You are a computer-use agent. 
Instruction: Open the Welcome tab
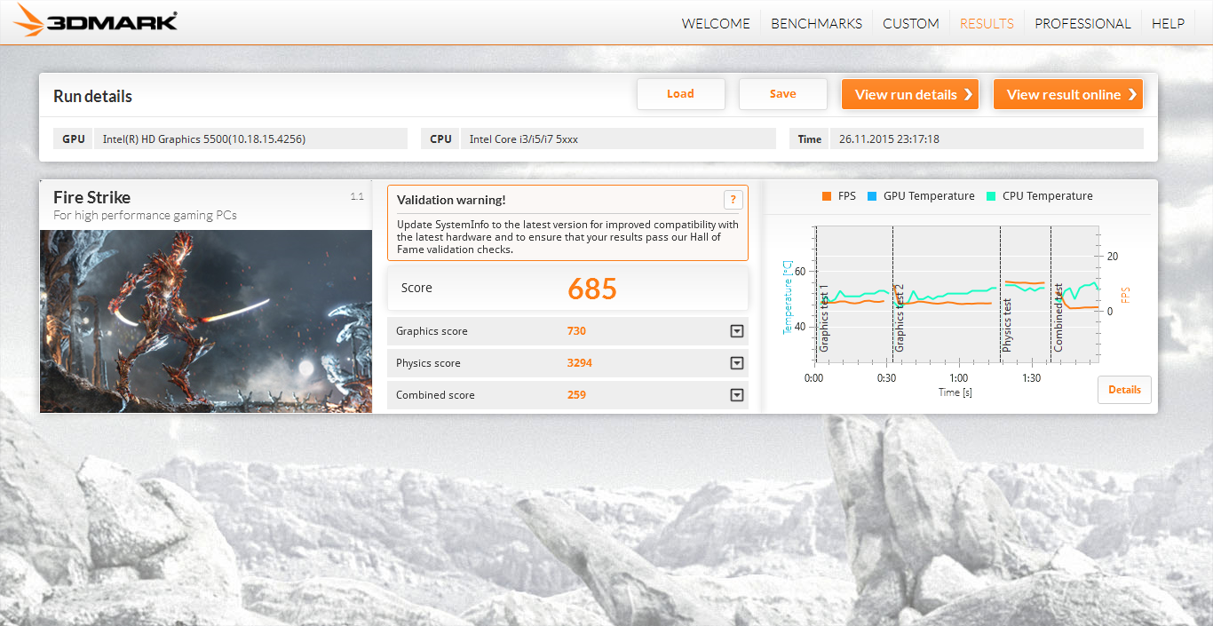716,24
